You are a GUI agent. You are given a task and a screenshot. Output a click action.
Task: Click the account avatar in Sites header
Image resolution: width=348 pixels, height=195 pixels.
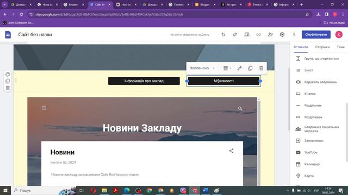(339, 35)
